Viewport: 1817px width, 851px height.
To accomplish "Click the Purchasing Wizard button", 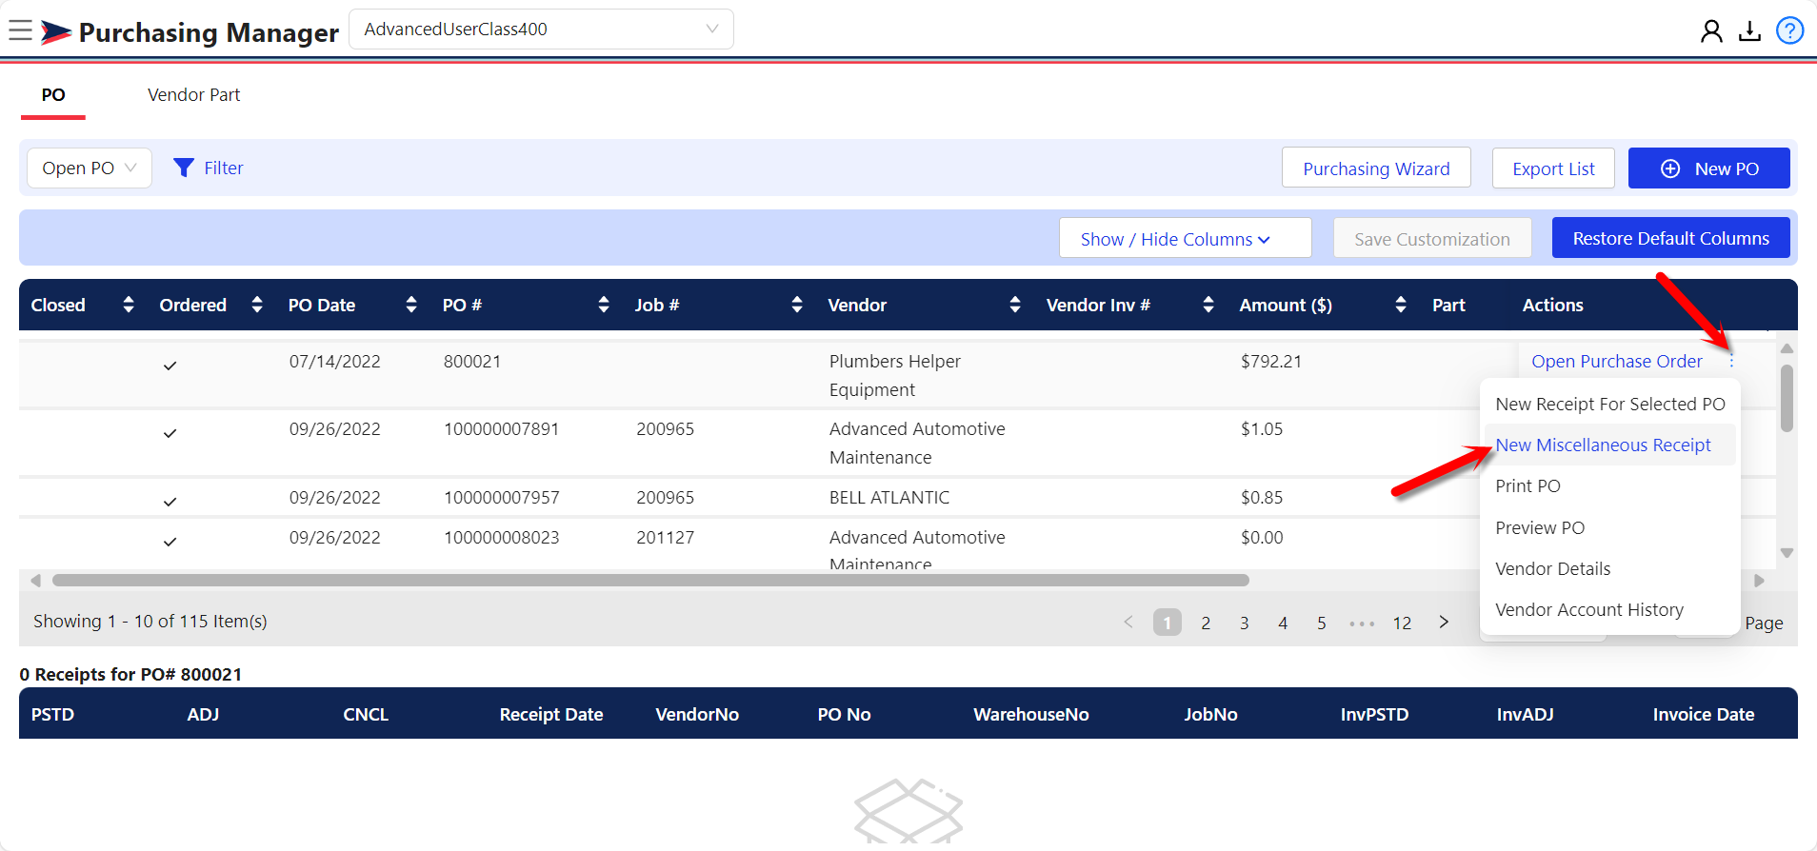I will (1376, 168).
